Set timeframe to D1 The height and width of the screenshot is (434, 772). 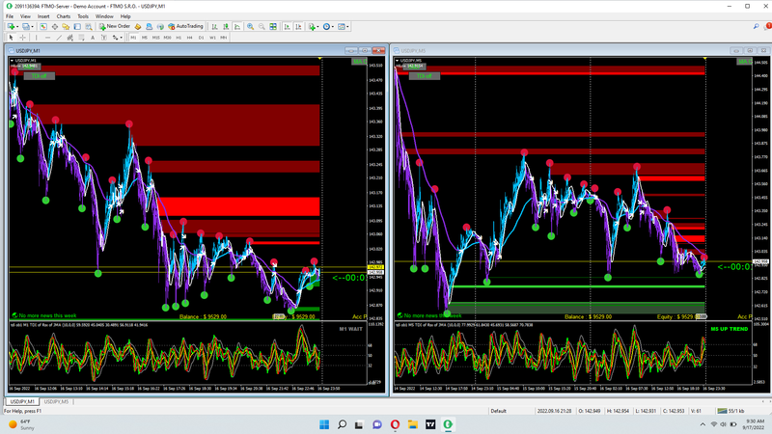tap(201, 38)
